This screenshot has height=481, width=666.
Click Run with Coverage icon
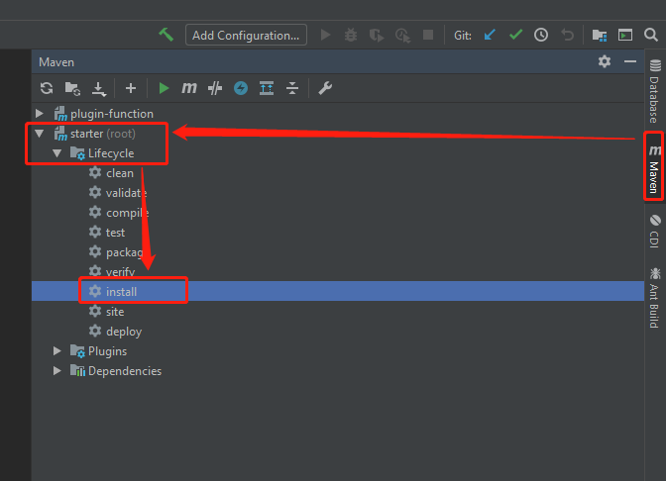click(377, 35)
